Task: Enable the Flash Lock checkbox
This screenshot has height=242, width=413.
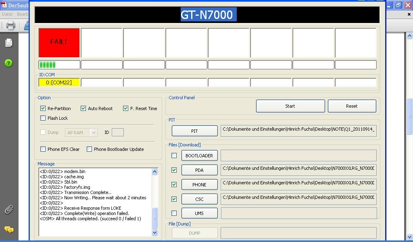Action: tap(43, 118)
